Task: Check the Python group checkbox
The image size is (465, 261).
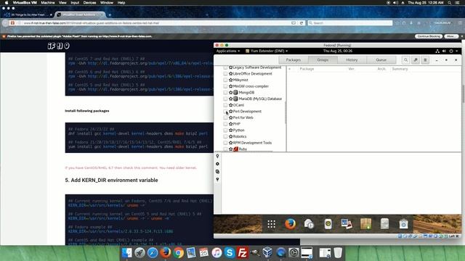Action: 225,130
